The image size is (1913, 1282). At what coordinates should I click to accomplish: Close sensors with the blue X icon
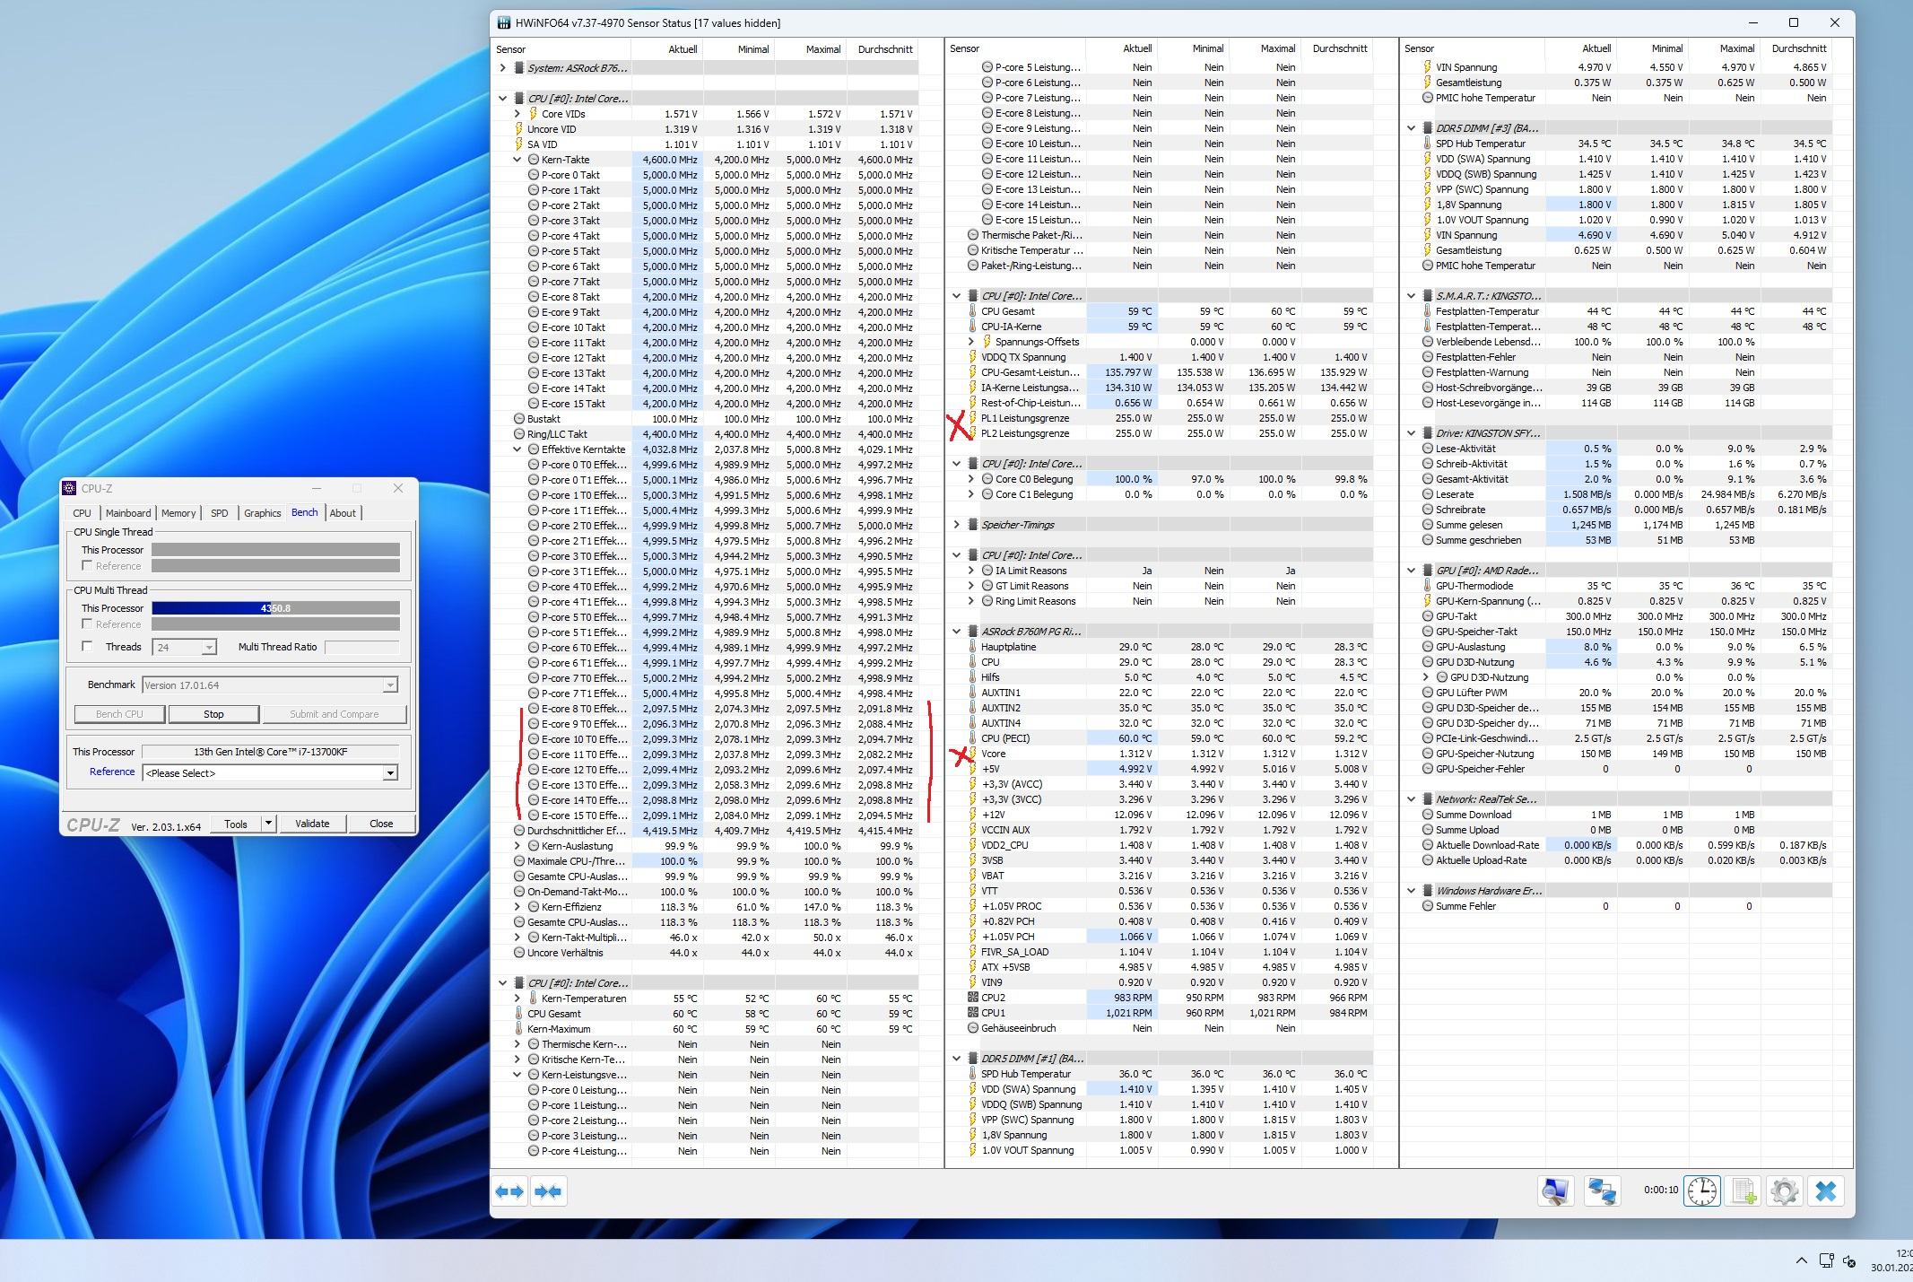[1826, 1191]
